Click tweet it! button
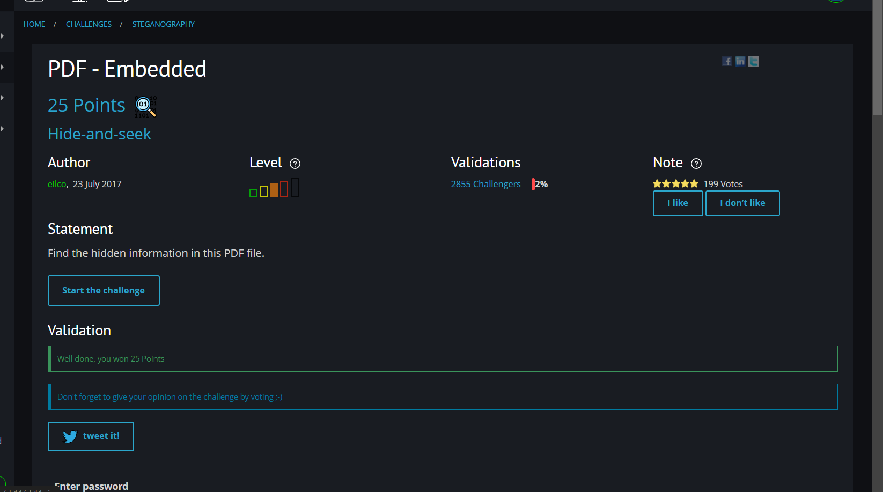 point(91,436)
